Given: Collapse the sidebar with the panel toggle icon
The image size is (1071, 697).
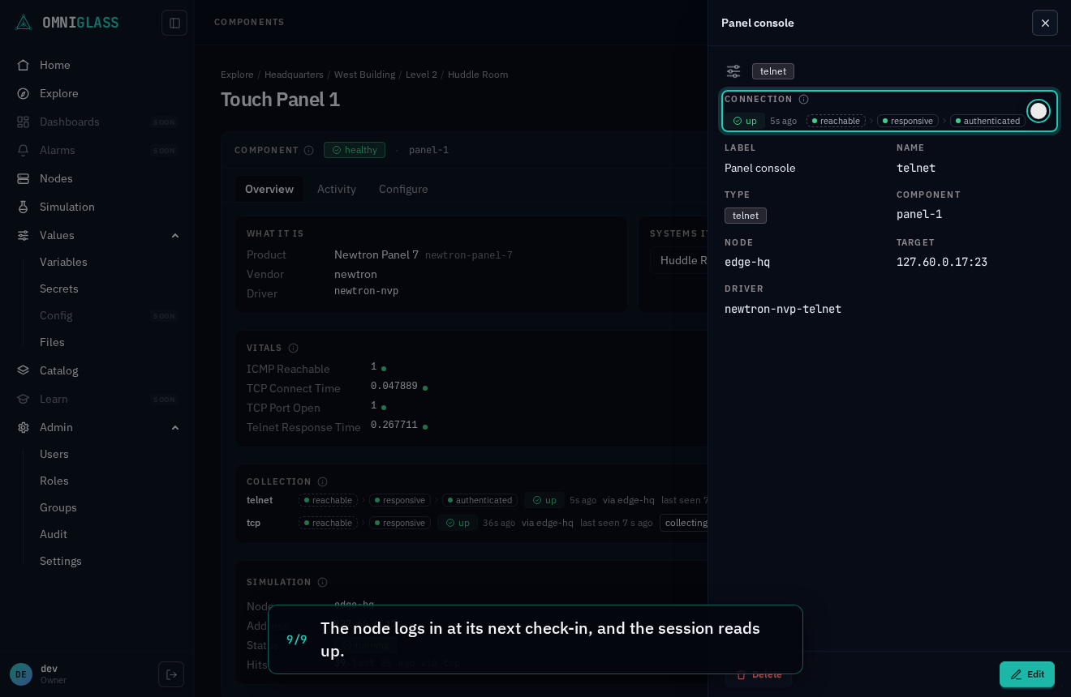Looking at the screenshot, I should click(x=174, y=23).
